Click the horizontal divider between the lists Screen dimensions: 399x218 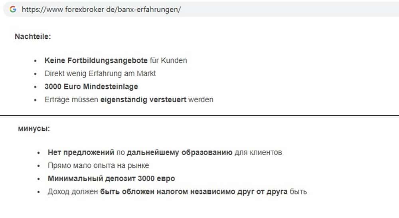[x=199, y=115]
